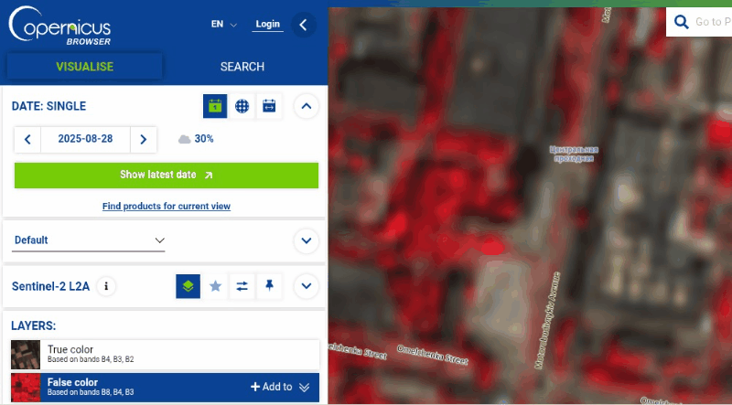Go to next date arrow
732x405 pixels.
[143, 139]
